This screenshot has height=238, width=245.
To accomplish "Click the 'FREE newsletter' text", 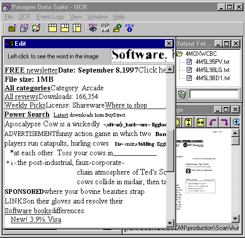I will pos(31,70).
